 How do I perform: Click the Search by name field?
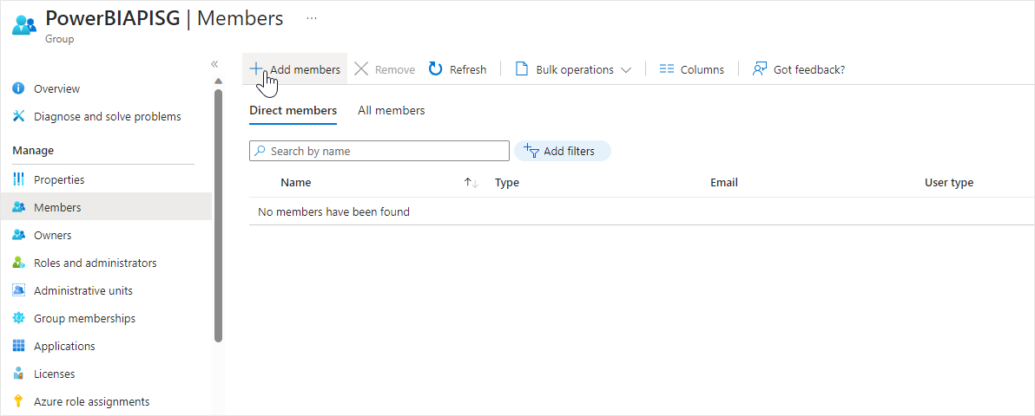click(379, 151)
